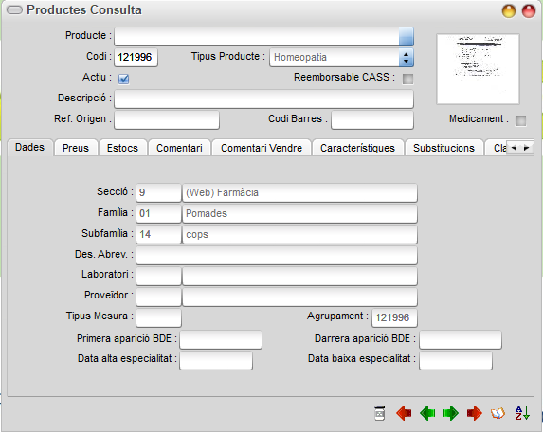Screen dimensions: 543x433
Task: Toggle the Actiu checkbox
Action: 123,79
